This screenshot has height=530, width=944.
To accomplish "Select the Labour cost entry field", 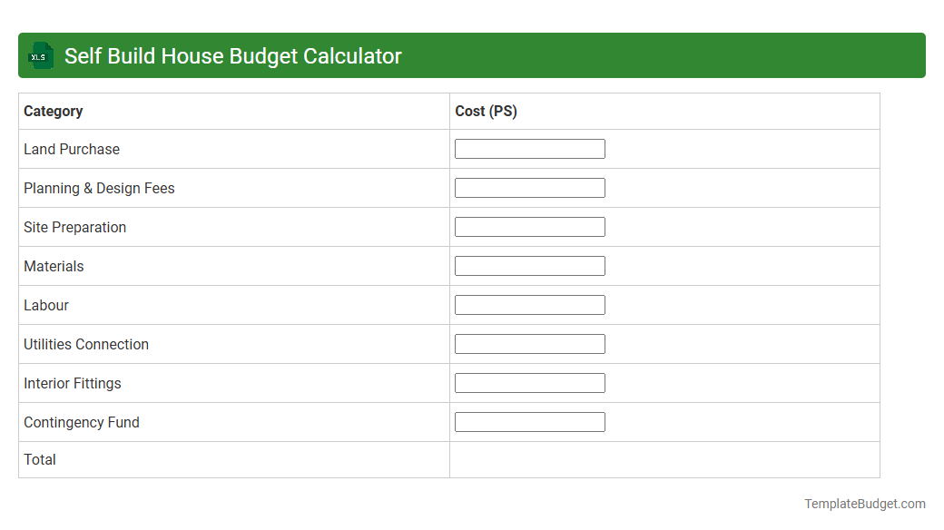I will (x=529, y=304).
